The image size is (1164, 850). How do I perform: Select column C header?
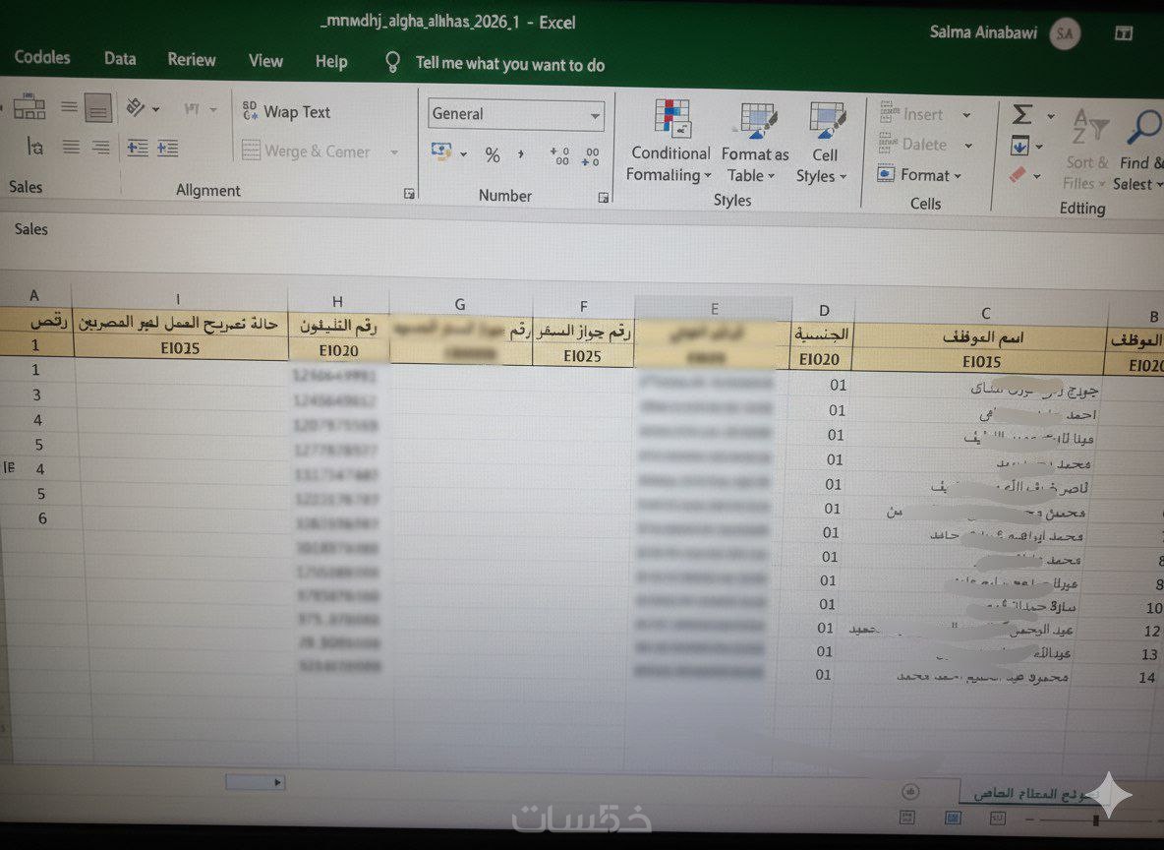[985, 313]
